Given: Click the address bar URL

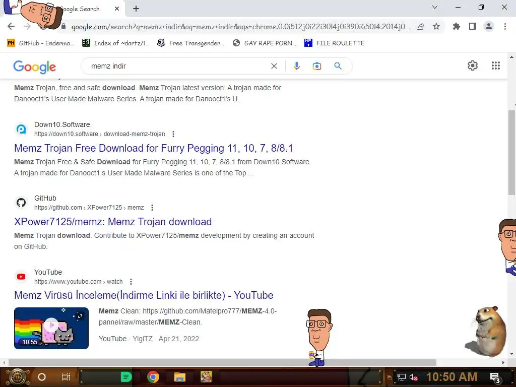Looking at the screenshot, I should (240, 27).
